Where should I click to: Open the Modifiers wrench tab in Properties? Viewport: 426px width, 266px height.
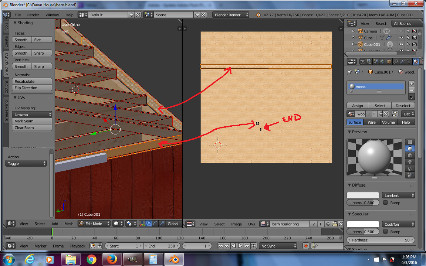[403, 62]
